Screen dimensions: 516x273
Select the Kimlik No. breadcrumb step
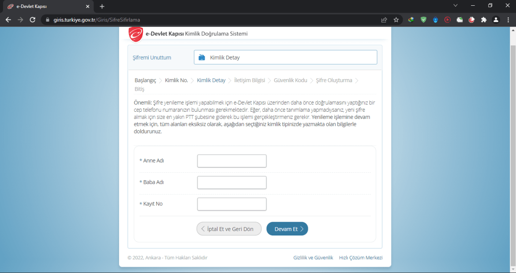click(176, 80)
